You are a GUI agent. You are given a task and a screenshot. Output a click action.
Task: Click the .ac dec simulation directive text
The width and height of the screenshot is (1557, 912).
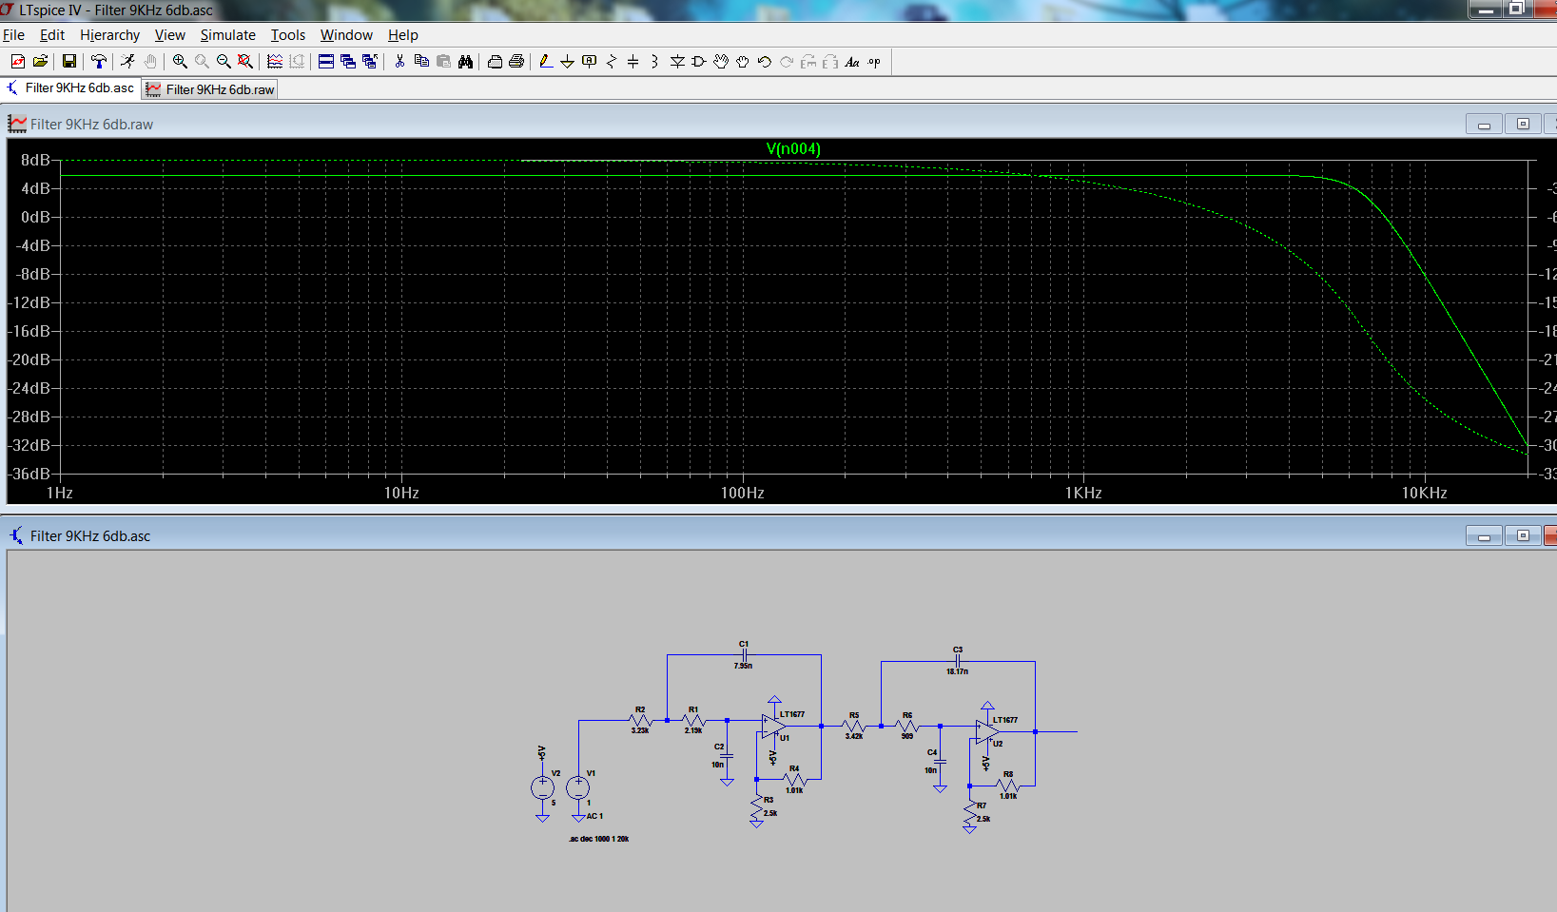598,839
